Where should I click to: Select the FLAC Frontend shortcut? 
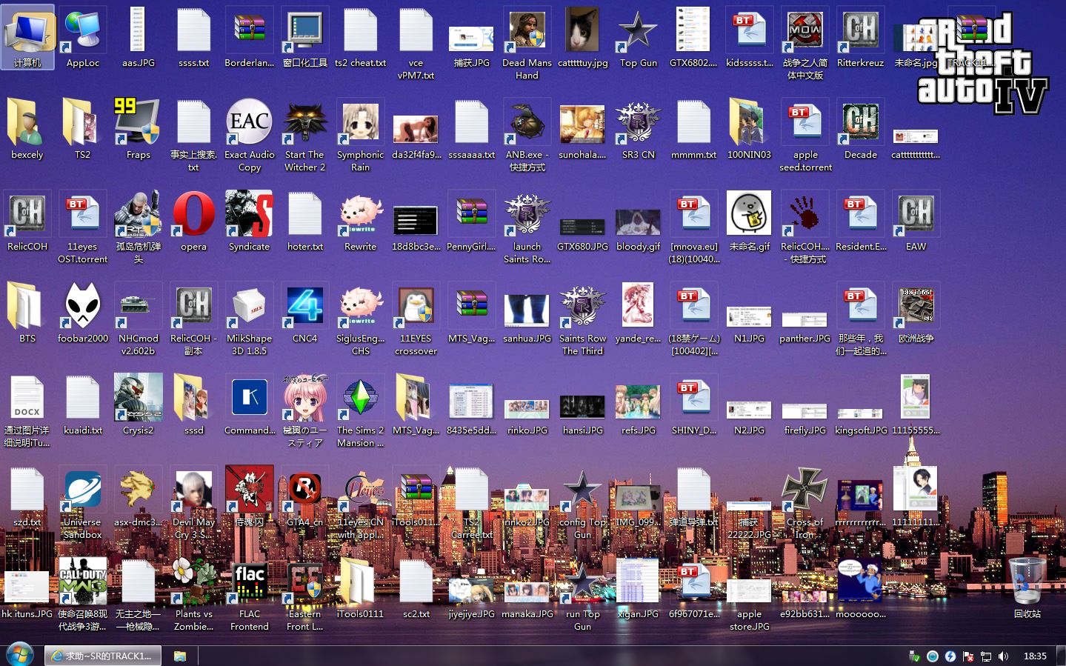coord(249,584)
